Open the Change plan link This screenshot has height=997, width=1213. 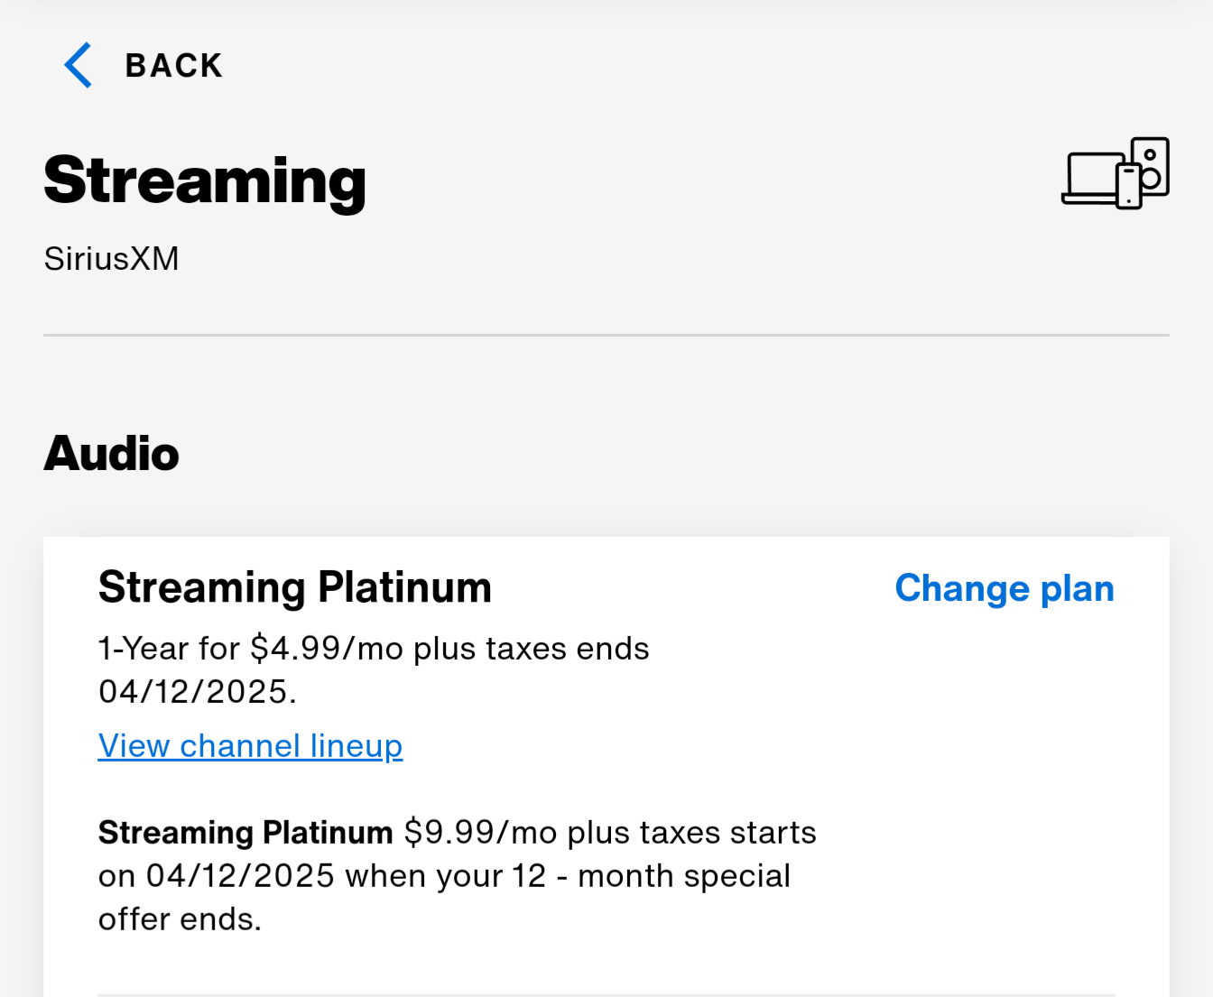coord(1005,588)
